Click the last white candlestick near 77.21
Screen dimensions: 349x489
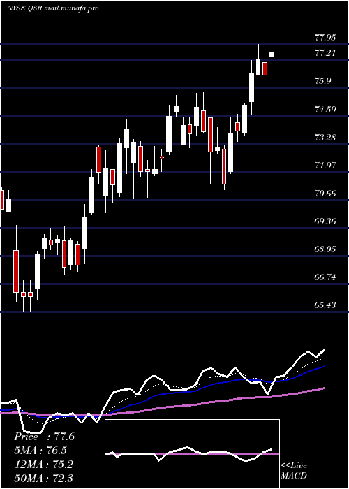point(272,55)
